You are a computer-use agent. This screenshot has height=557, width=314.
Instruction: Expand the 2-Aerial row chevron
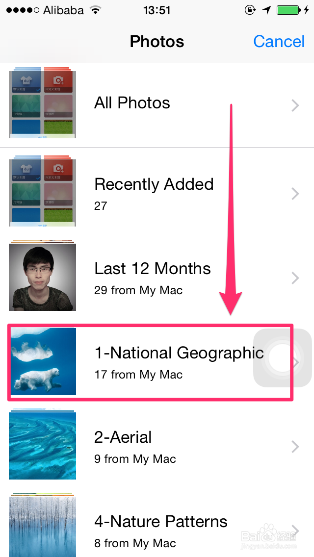coord(295,446)
